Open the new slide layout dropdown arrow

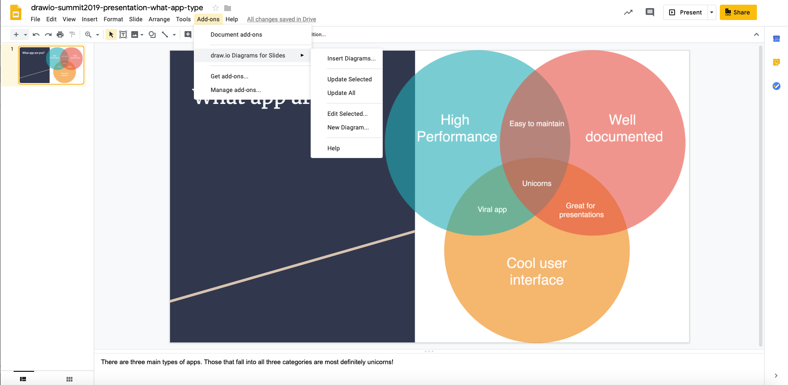tap(26, 34)
